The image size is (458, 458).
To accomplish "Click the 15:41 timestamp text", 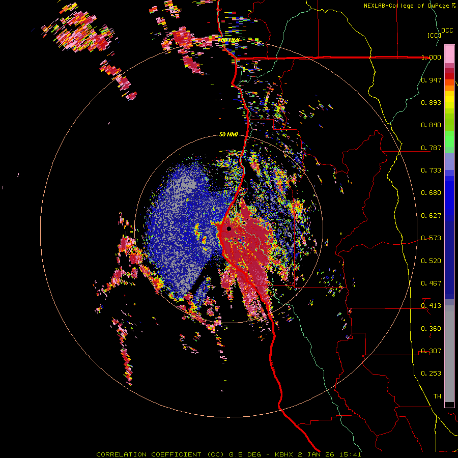I will pos(351,454).
